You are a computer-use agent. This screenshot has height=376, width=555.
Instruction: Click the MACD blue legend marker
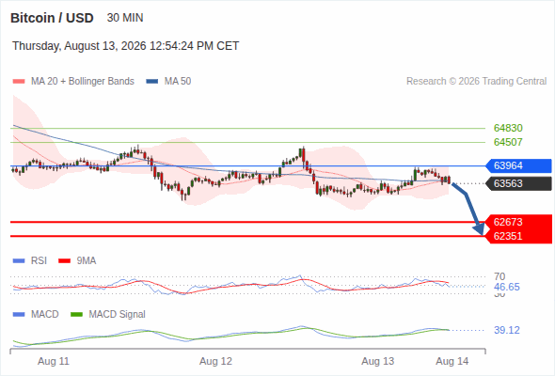(x=19, y=315)
